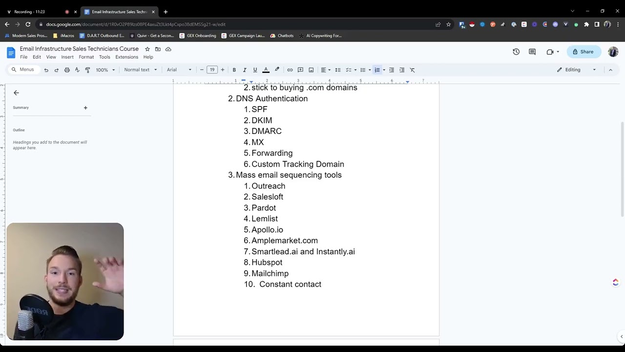The width and height of the screenshot is (625, 352).
Task: Move the document with the folder icon
Action: click(158, 49)
